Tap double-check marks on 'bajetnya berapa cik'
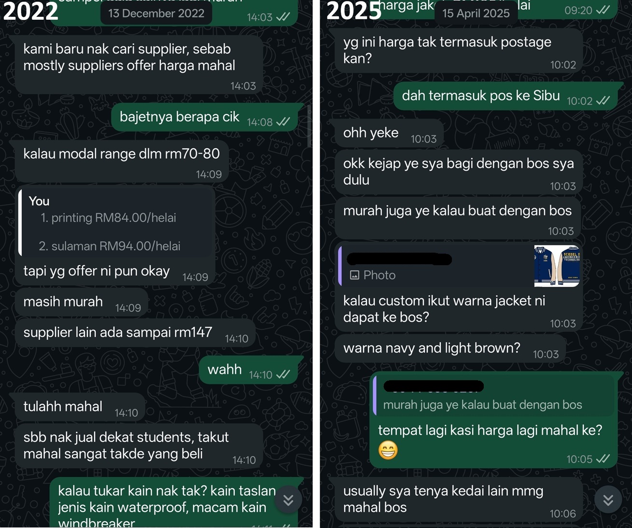The height and width of the screenshot is (528, 632). point(283,122)
